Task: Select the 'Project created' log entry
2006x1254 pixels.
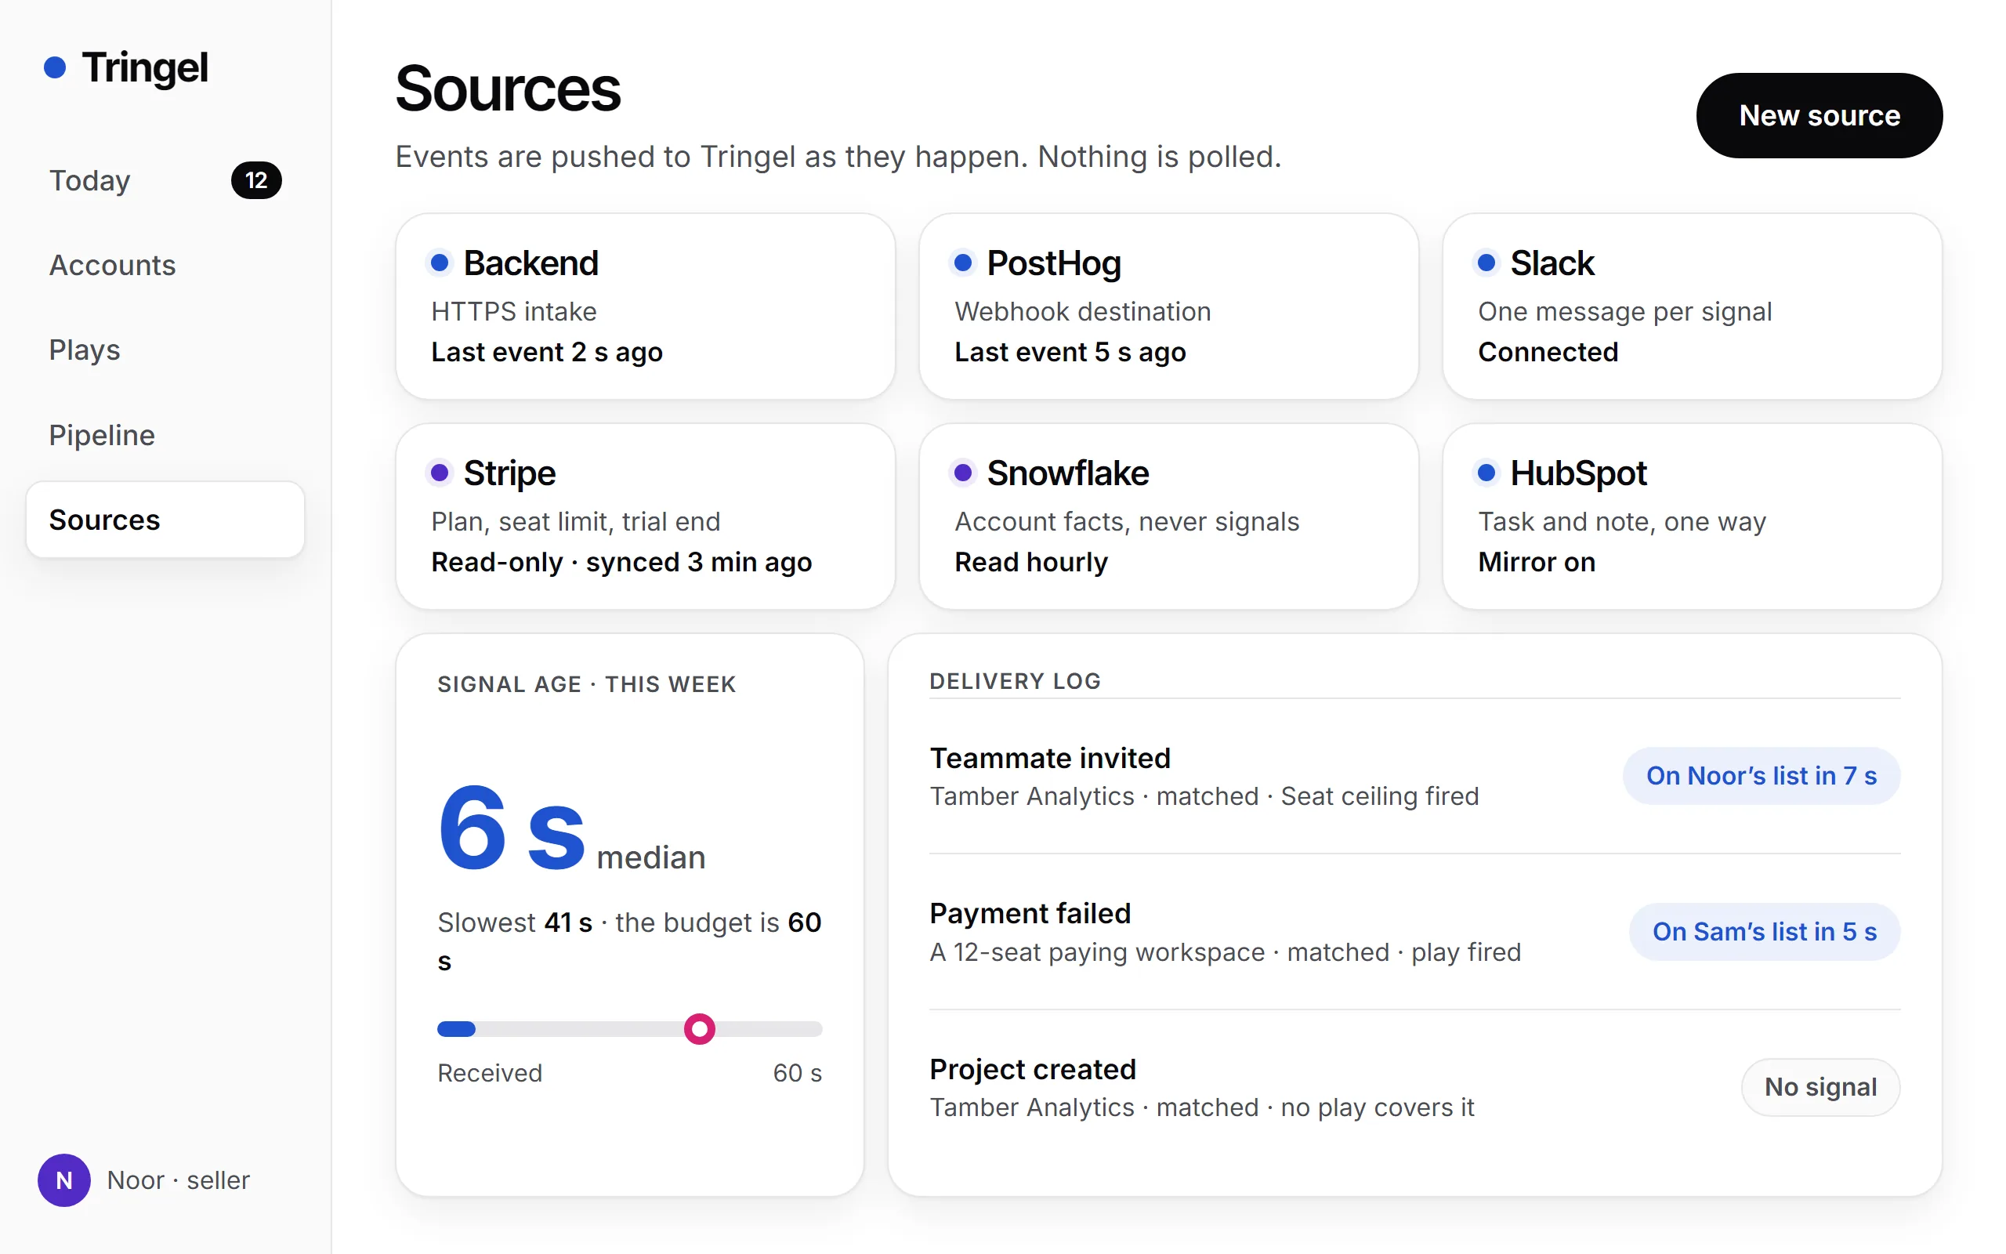Action: pyautogui.click(x=1414, y=1086)
